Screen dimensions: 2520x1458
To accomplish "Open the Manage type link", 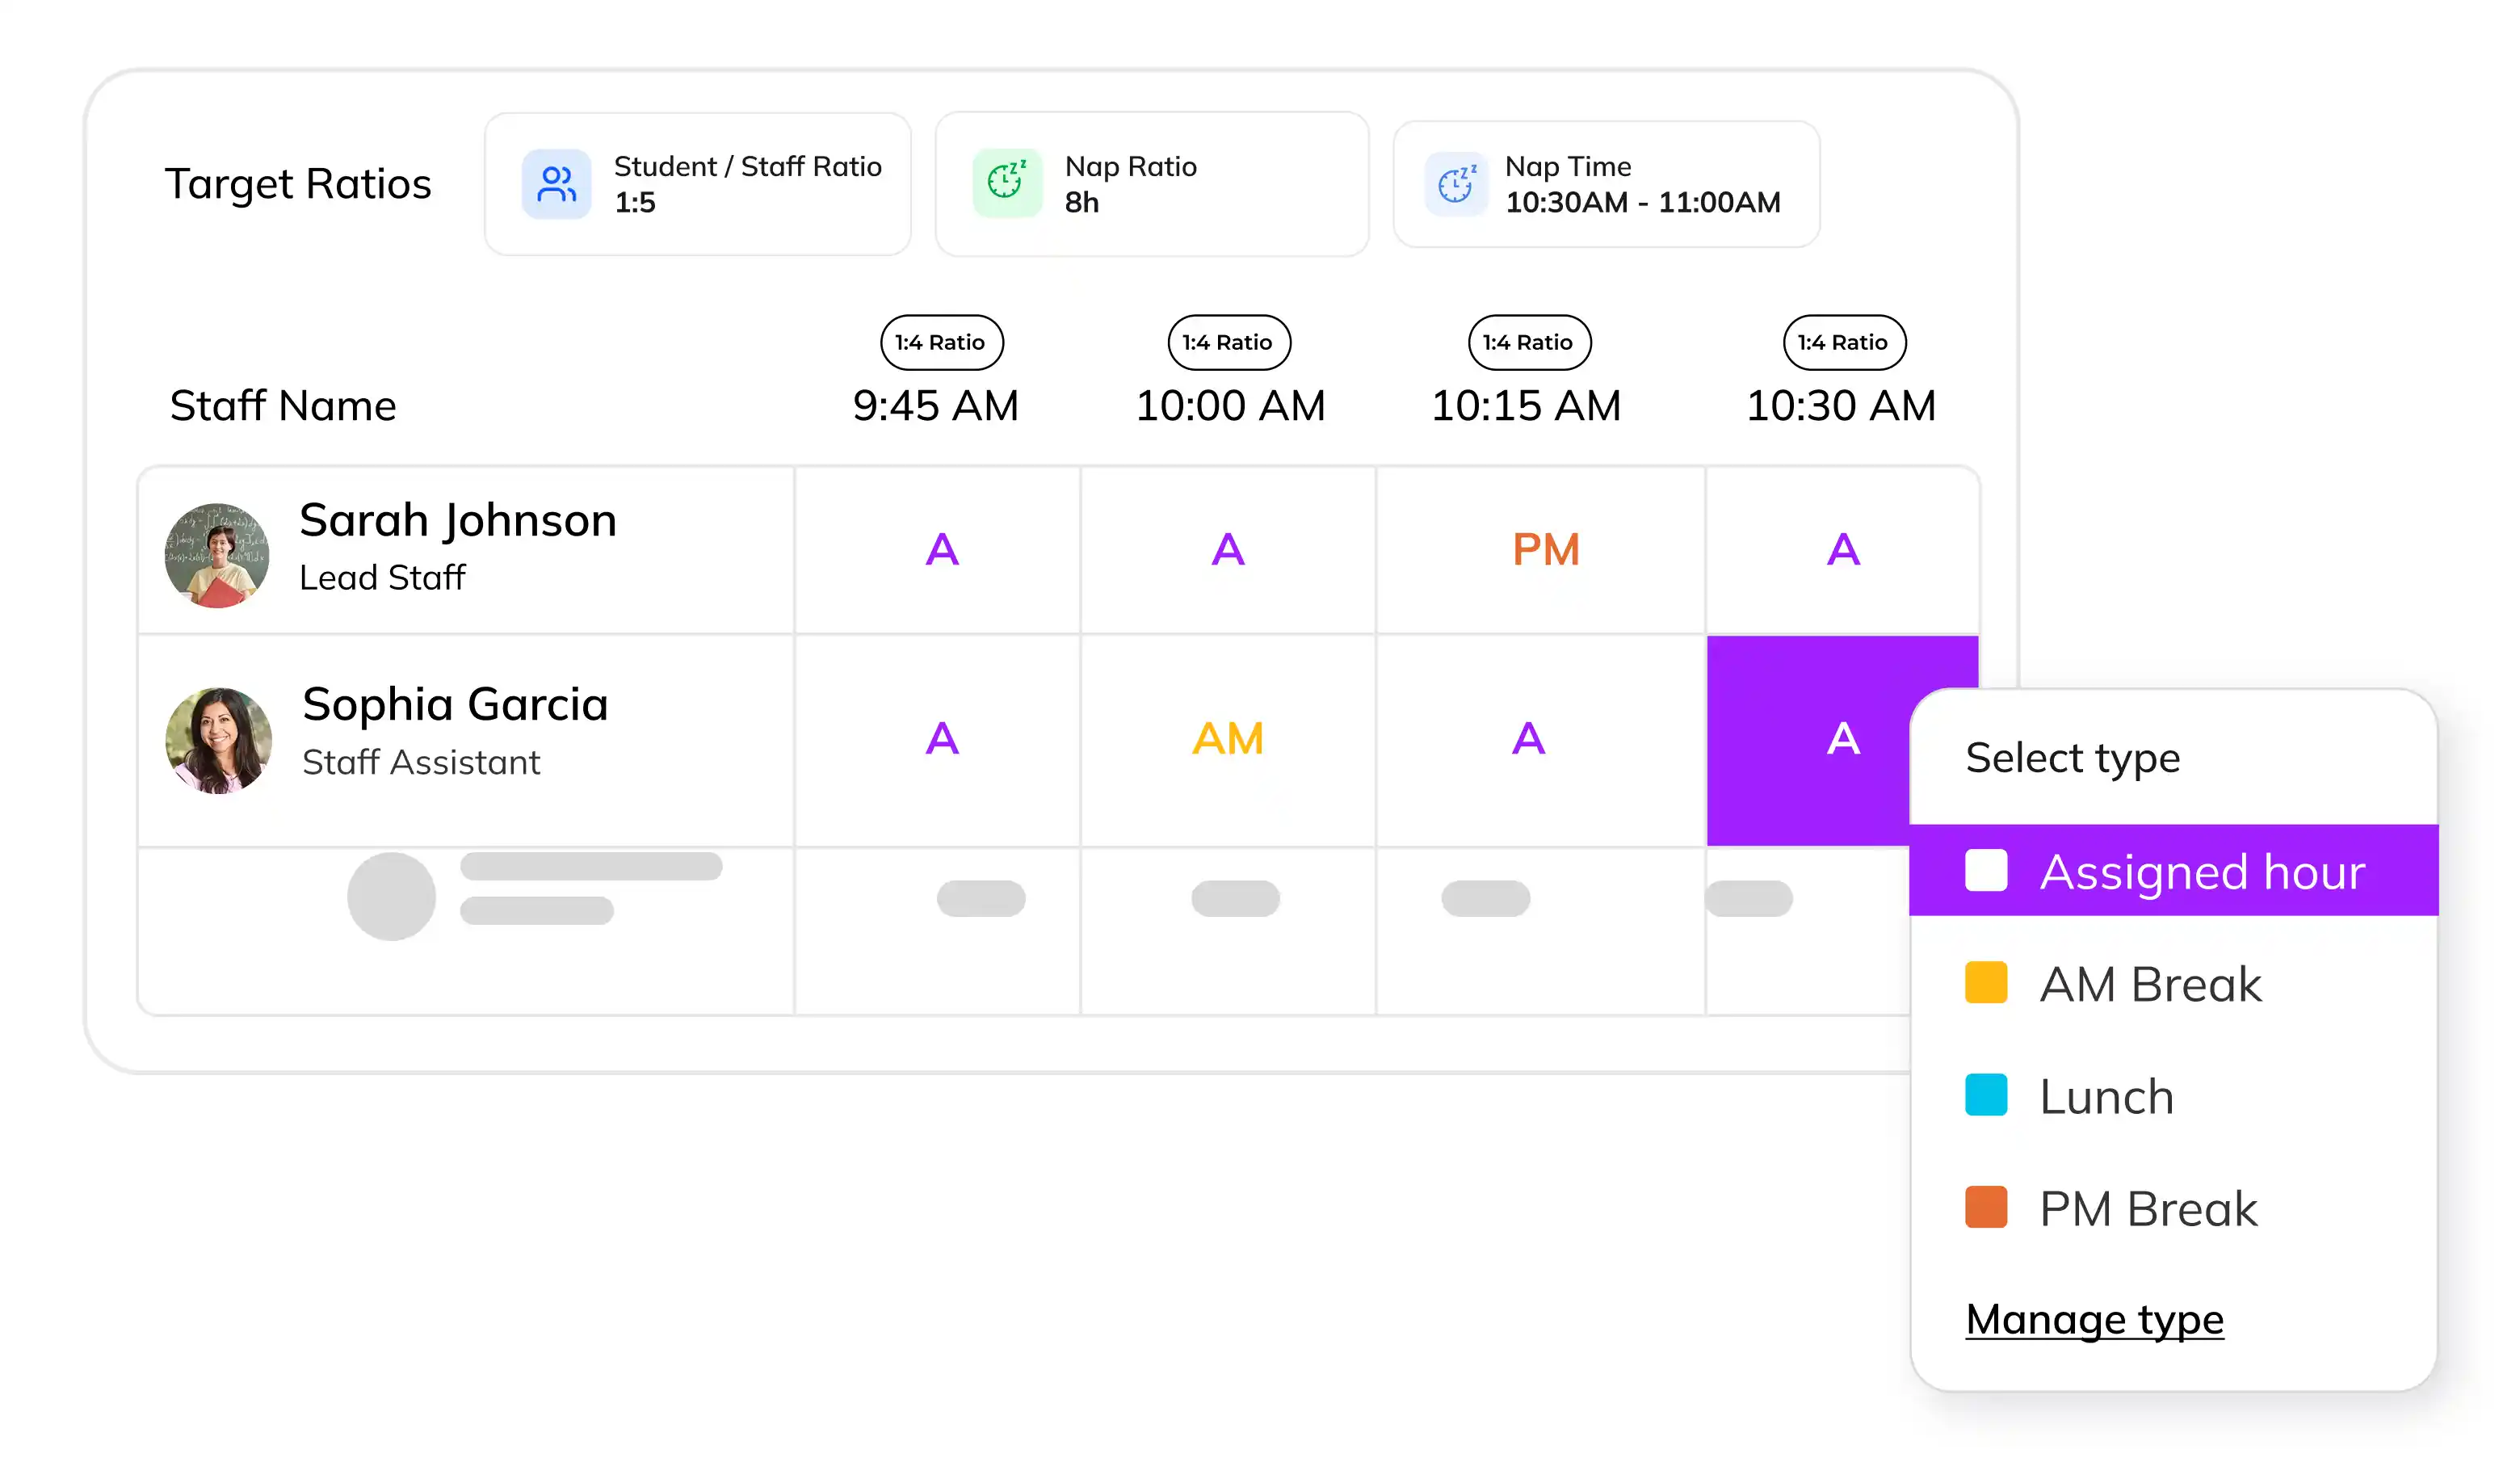I will [2094, 1320].
